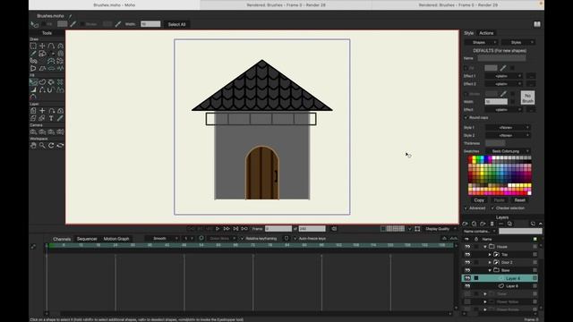Open the Actions tab
The height and width of the screenshot is (322, 573).
[x=486, y=33]
